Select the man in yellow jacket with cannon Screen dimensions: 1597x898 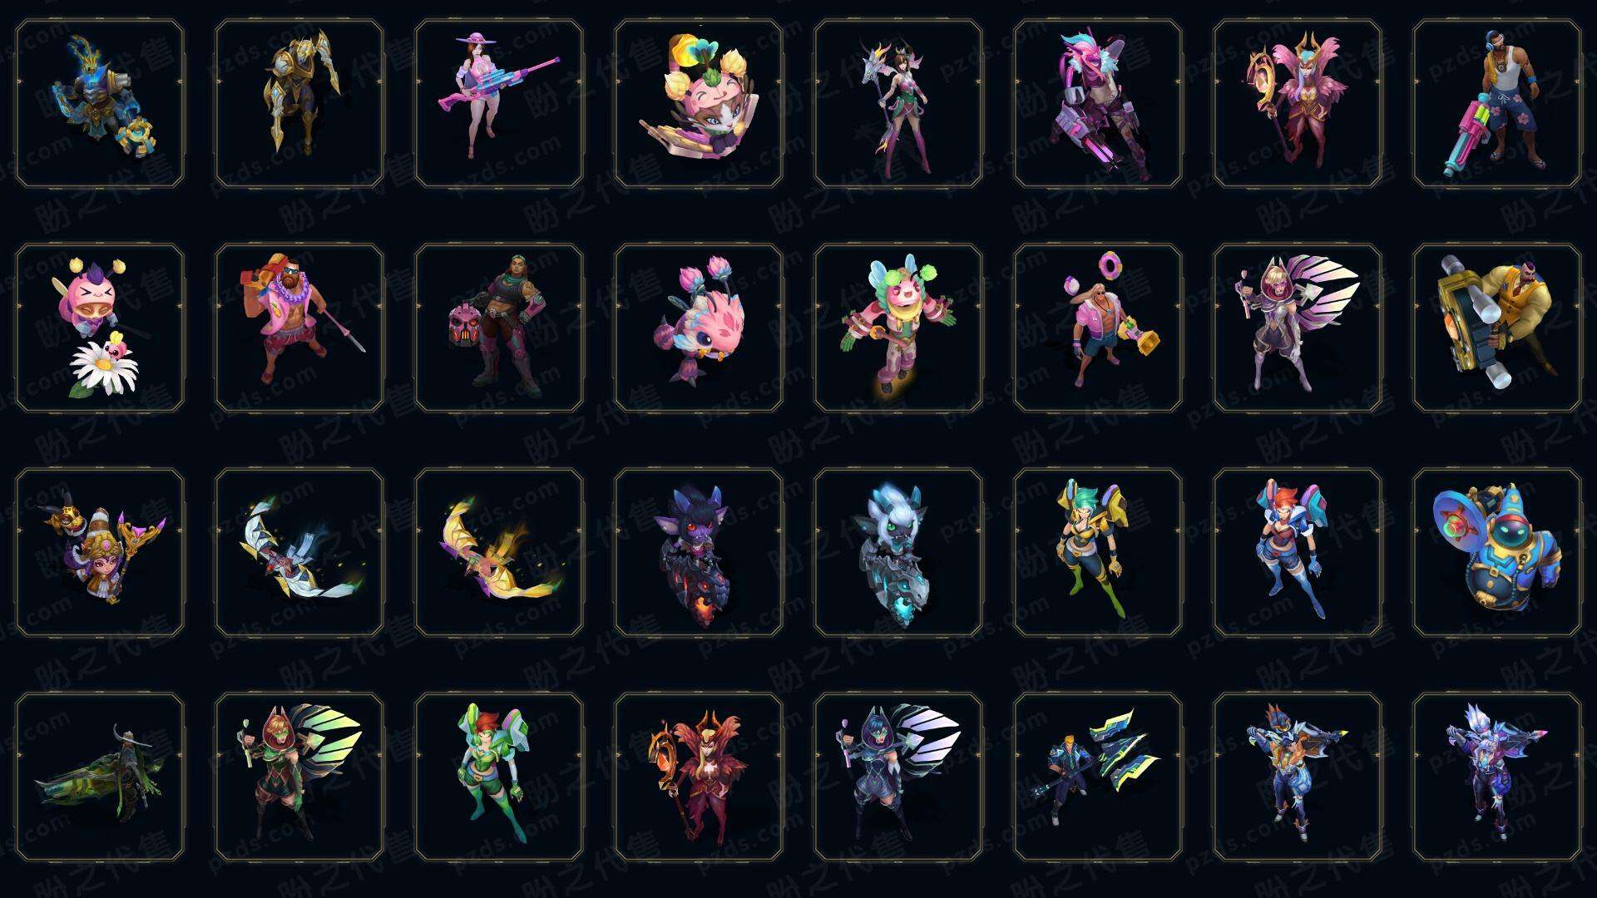tap(1497, 328)
